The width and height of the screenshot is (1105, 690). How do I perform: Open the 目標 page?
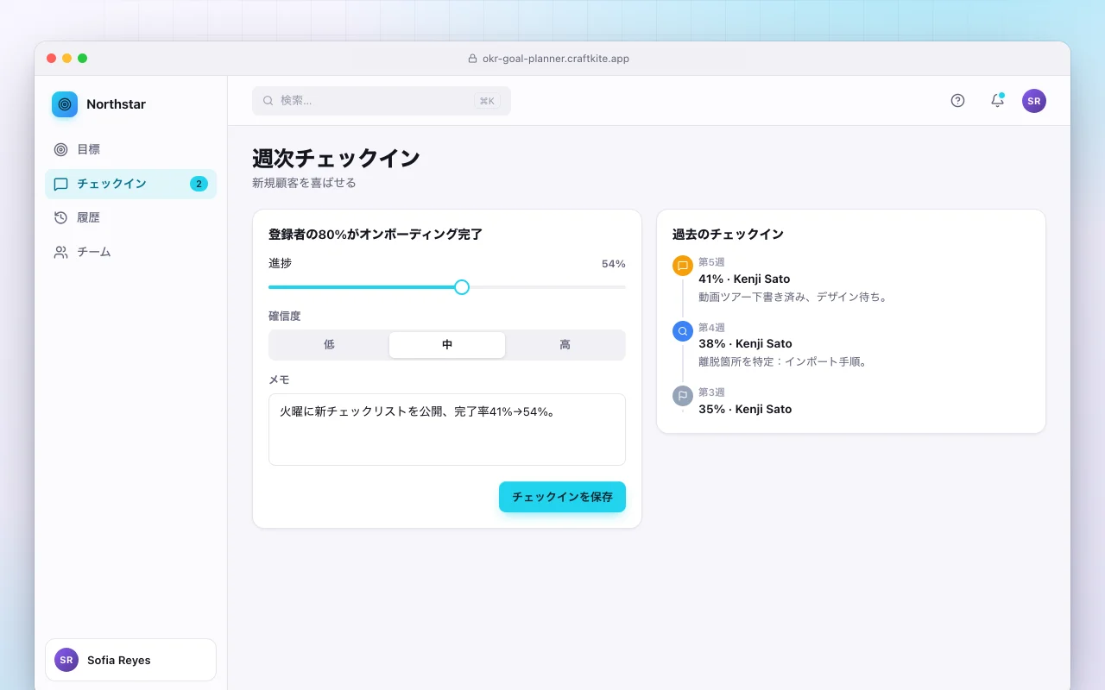(x=130, y=149)
